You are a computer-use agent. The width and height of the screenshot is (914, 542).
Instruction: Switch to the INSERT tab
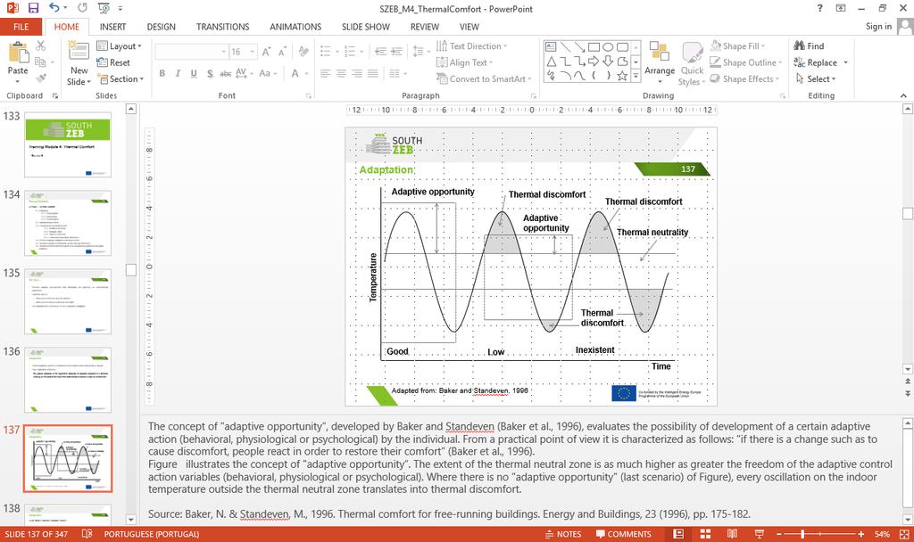(112, 27)
